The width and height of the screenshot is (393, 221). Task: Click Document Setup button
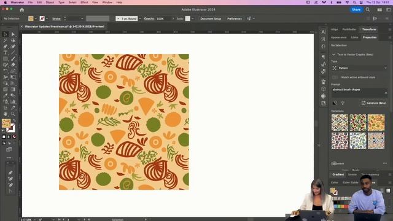click(x=211, y=18)
